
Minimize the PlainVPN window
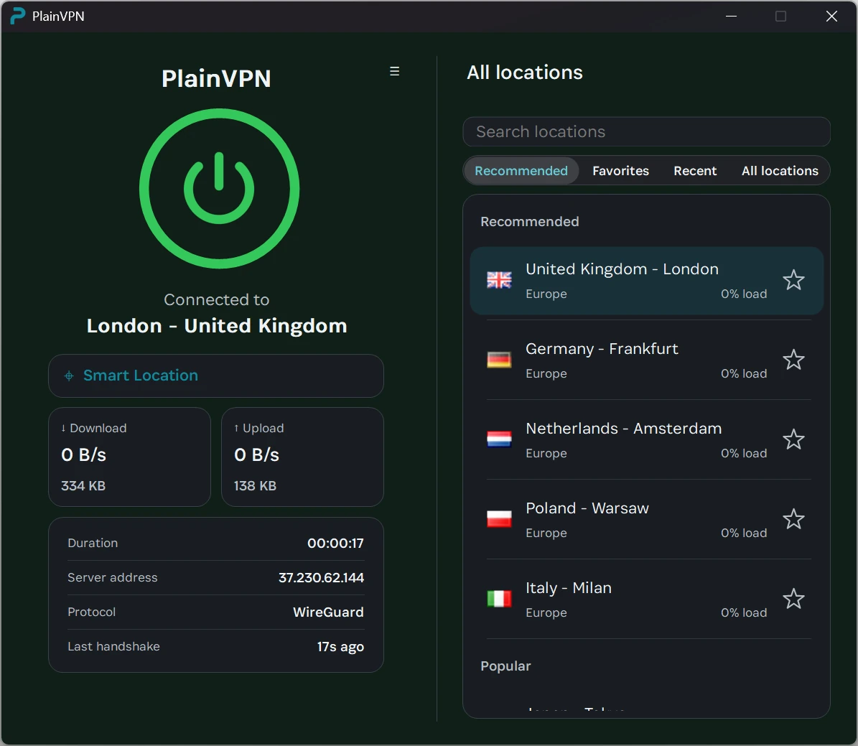[x=731, y=16]
